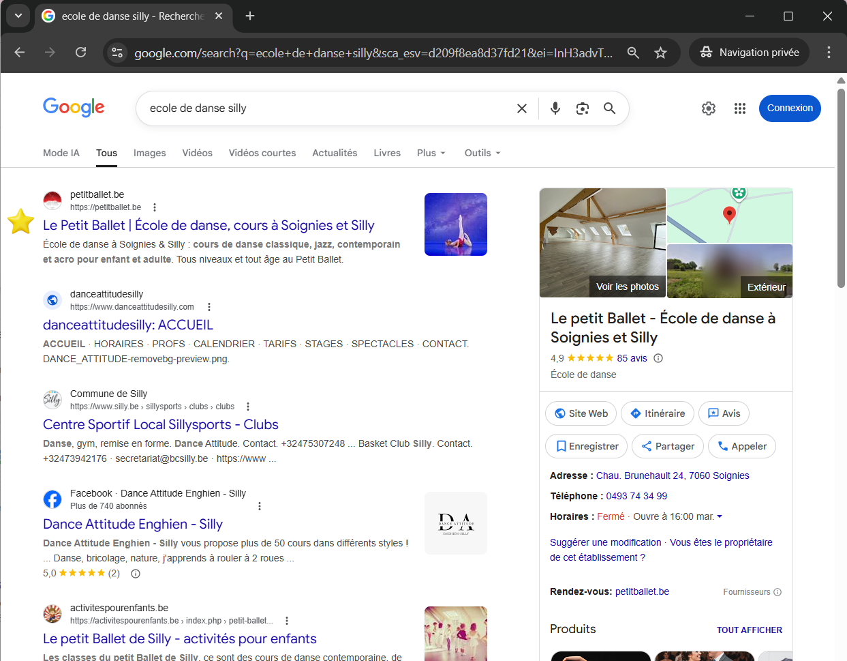Click Suggérer une modification link
The width and height of the screenshot is (847, 661).
pyautogui.click(x=606, y=542)
